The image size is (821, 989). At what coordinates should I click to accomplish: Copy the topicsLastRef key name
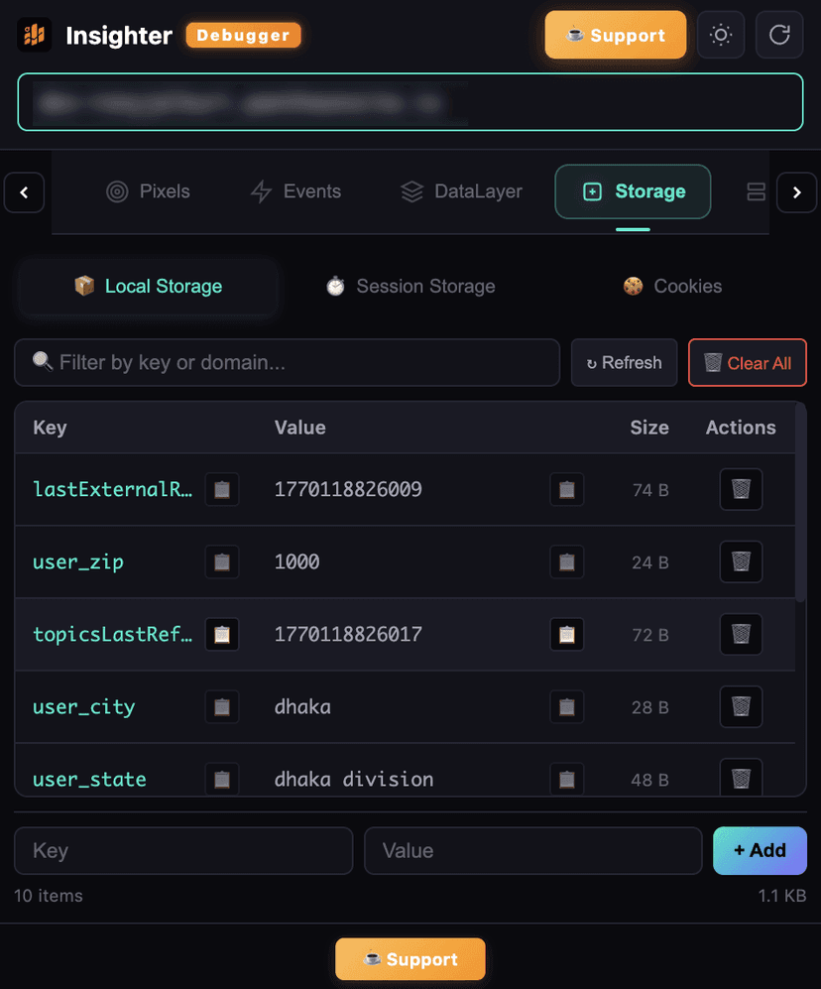click(222, 635)
